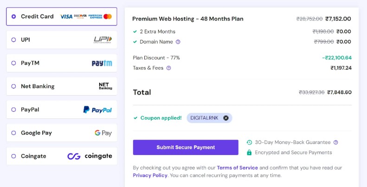Select the Coingate radio button
This screenshot has height=187, width=367.
[13, 156]
